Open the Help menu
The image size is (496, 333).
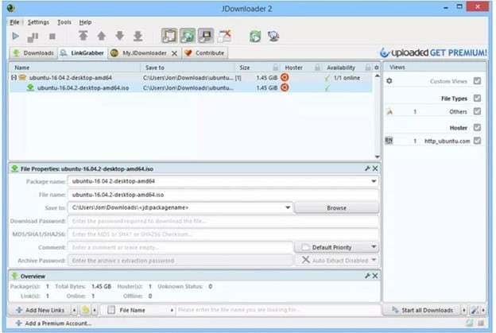pyautogui.click(x=85, y=22)
